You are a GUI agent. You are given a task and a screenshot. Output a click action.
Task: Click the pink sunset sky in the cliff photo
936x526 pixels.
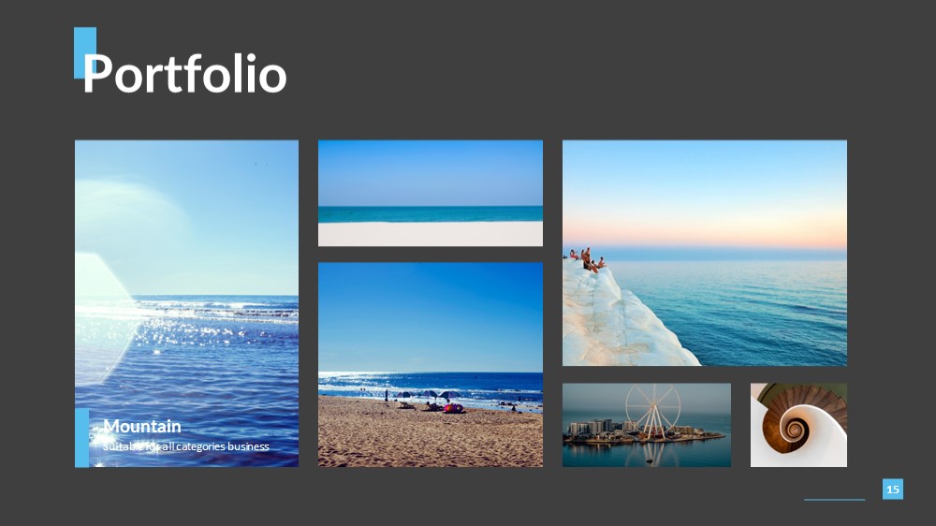pos(705,232)
